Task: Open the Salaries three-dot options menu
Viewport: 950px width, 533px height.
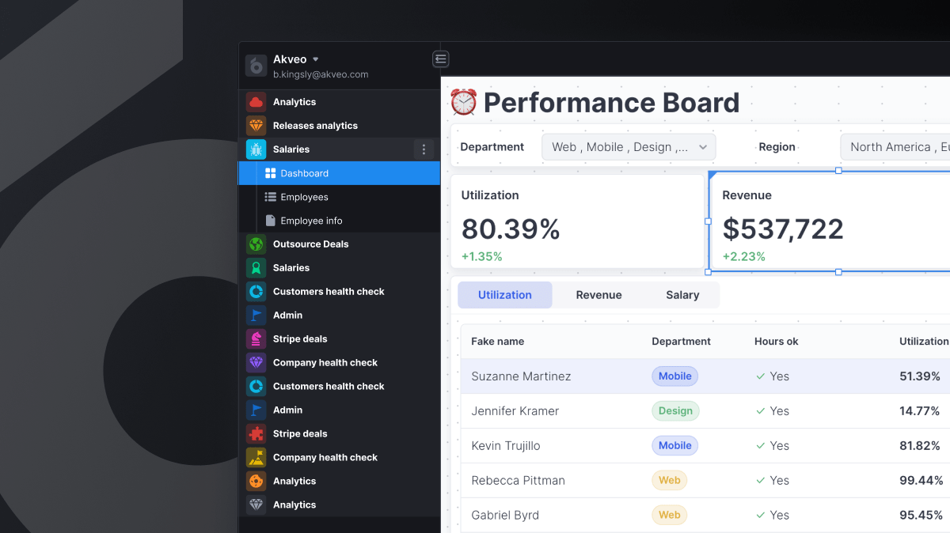Action: [424, 149]
